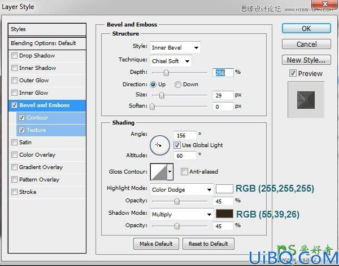Open the Drop Shadow settings label
This screenshot has width=339, height=266.
tap(37, 56)
